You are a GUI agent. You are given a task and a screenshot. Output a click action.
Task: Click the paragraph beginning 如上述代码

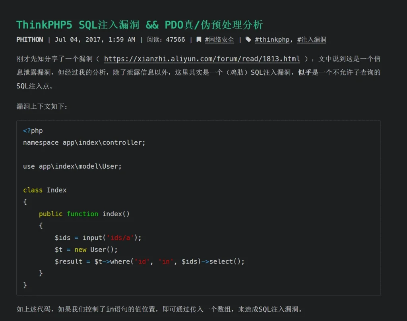tap(159, 309)
